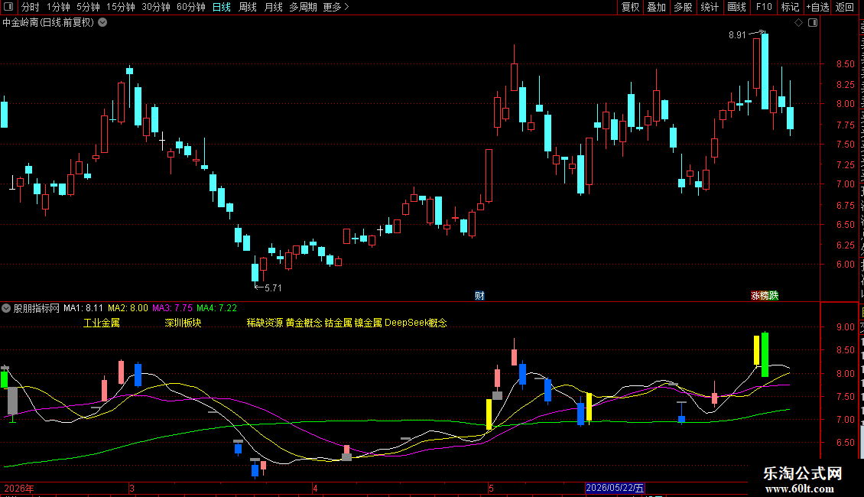Click the MA2: 8.00 value
This screenshot has height=497, width=864.
pyautogui.click(x=128, y=308)
